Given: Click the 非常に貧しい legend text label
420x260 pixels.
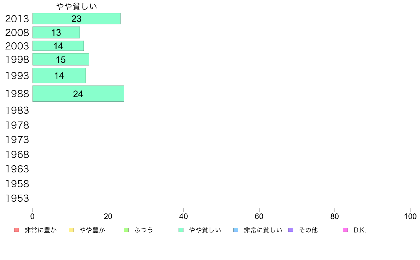Looking at the screenshot, I should (263, 230).
